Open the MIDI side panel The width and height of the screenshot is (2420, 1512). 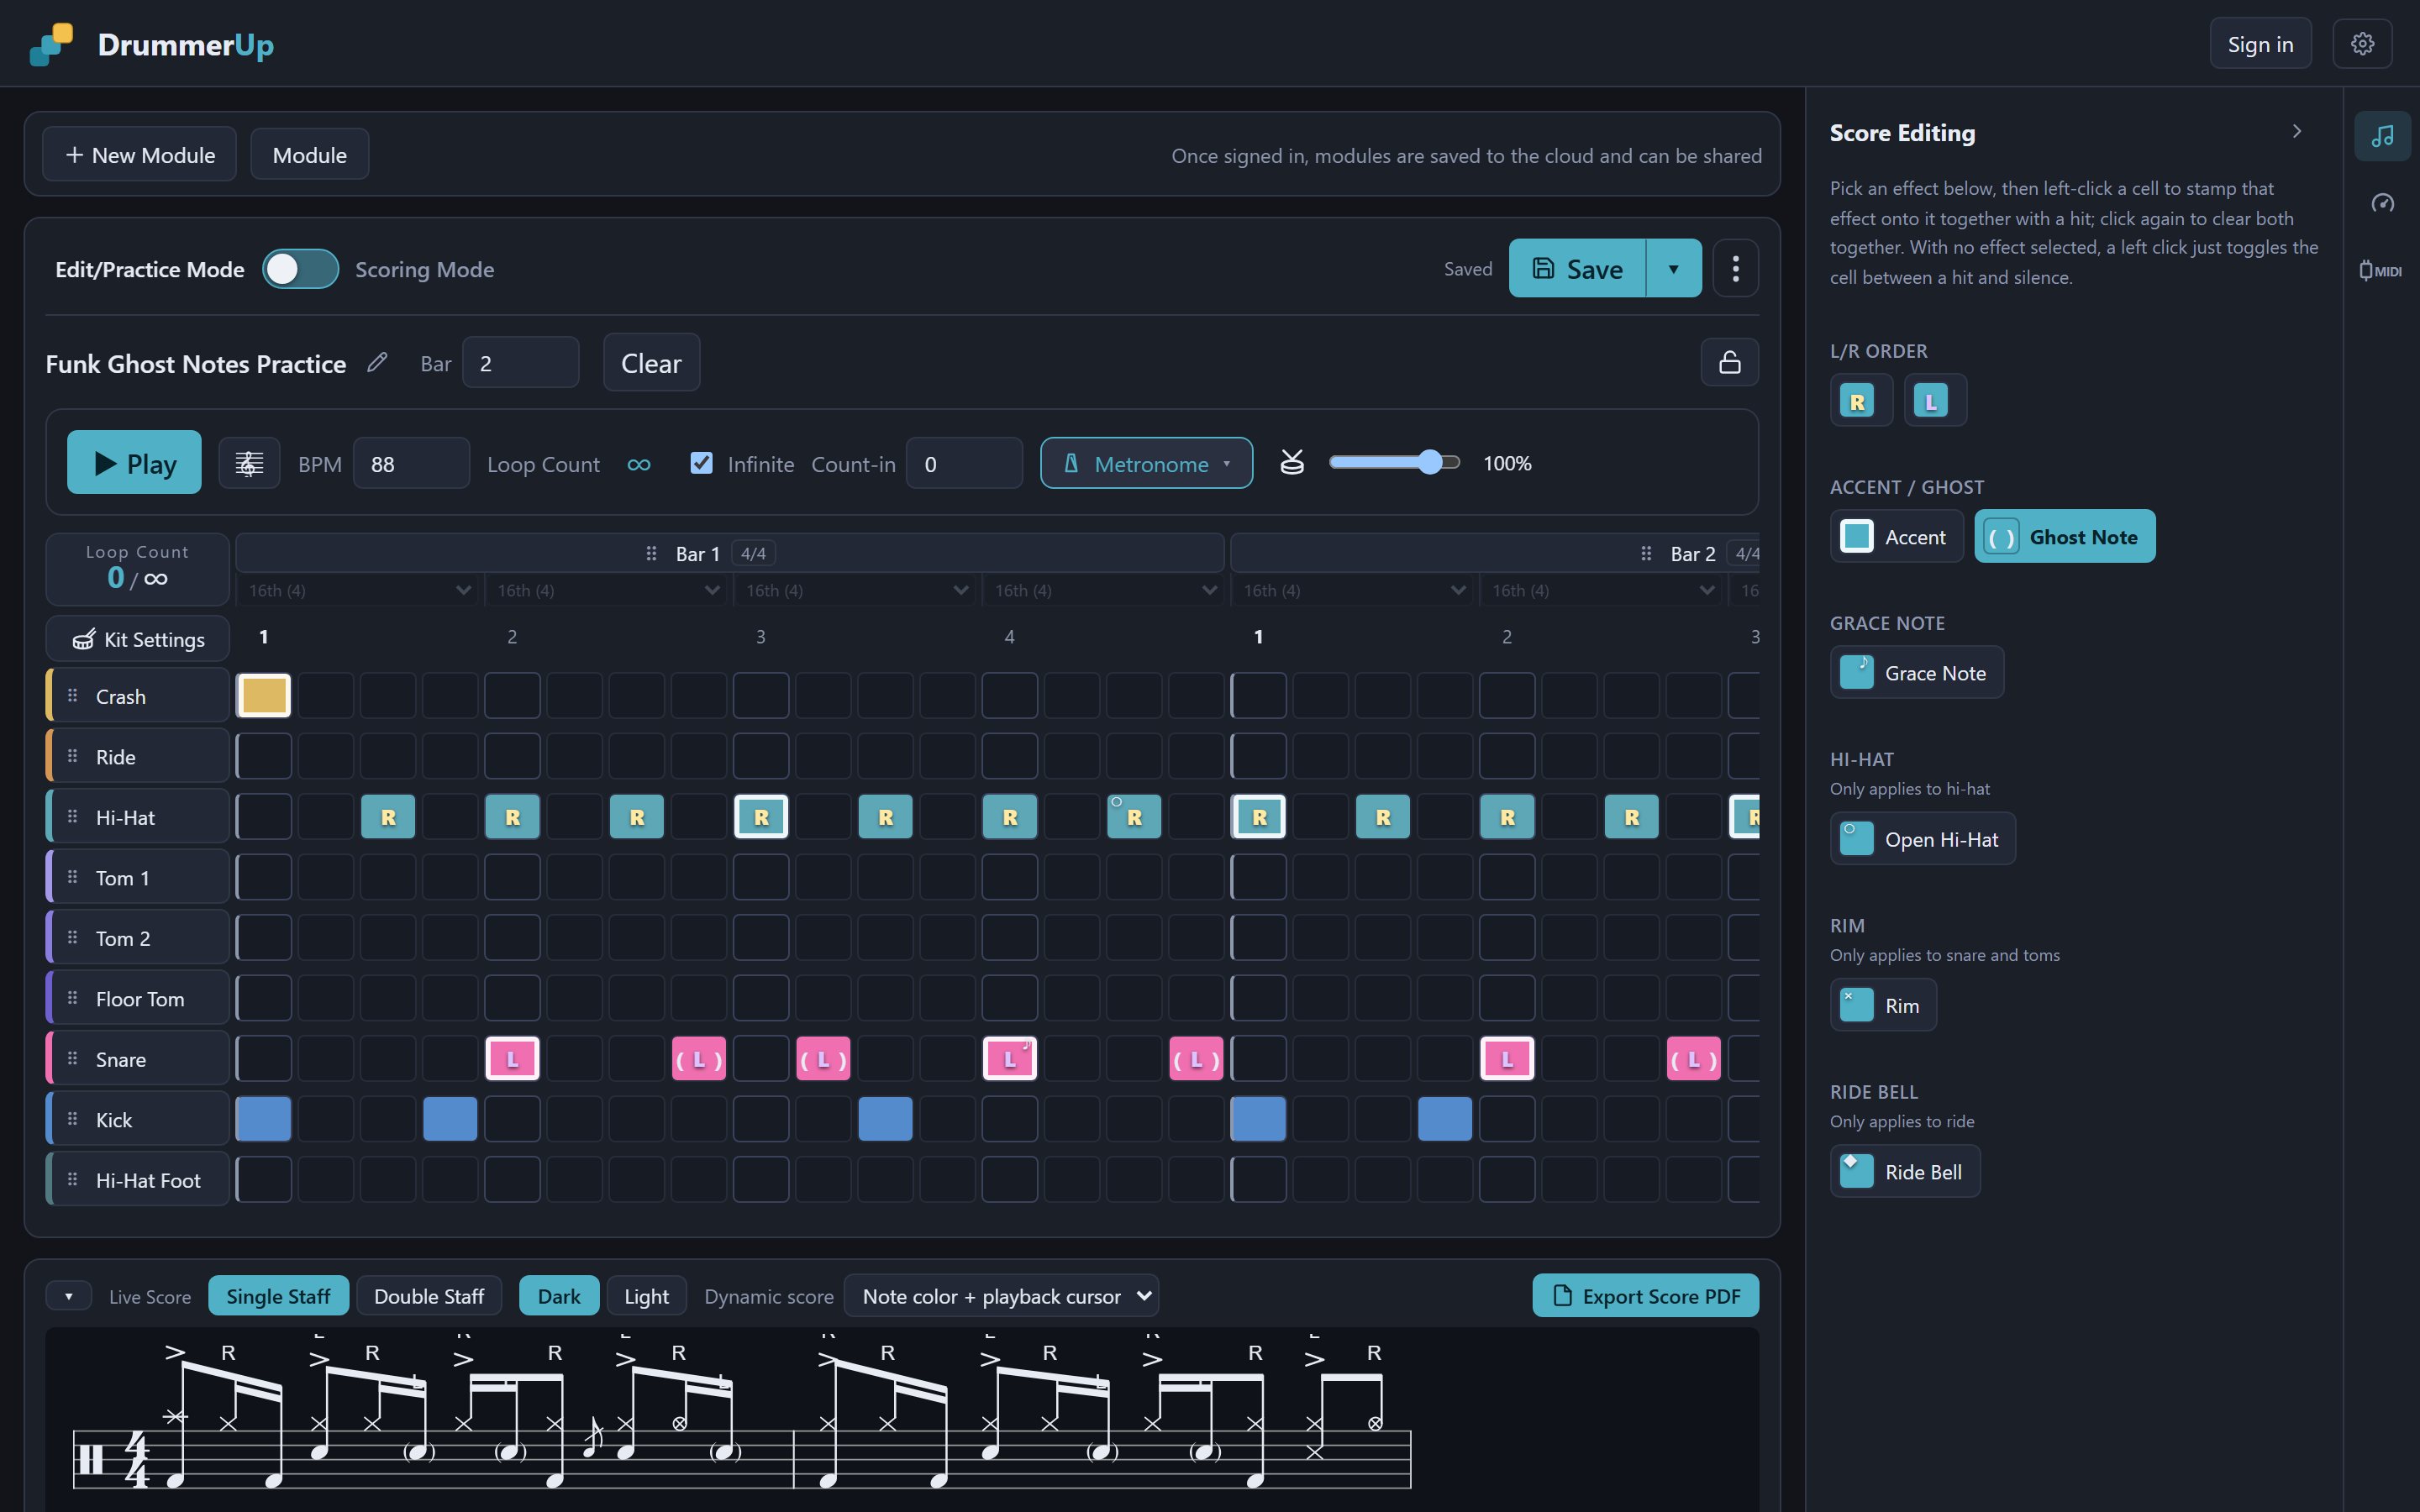tap(2381, 270)
